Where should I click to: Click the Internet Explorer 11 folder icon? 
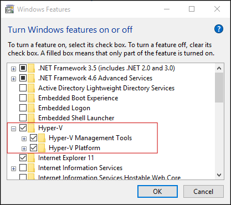click(32, 158)
